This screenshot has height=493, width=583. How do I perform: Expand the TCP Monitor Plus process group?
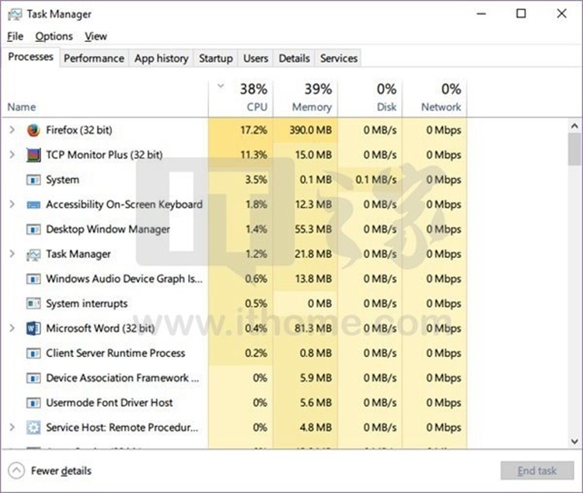12,155
